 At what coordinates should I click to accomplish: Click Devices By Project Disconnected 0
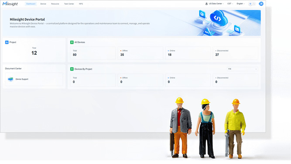pos(235,80)
